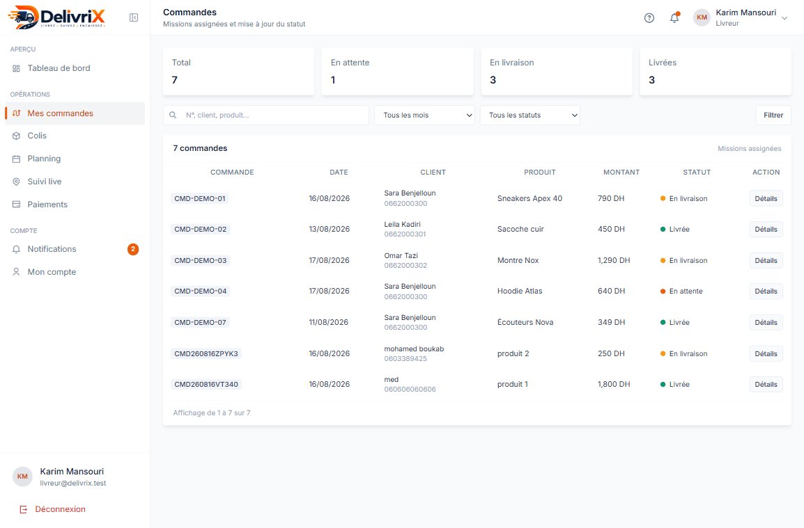This screenshot has width=804, height=528.
Task: Click order number CMD-DEMO-04
Action: (201, 291)
